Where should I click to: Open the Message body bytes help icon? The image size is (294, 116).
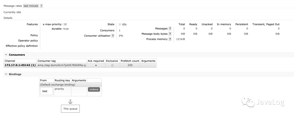click(170, 34)
